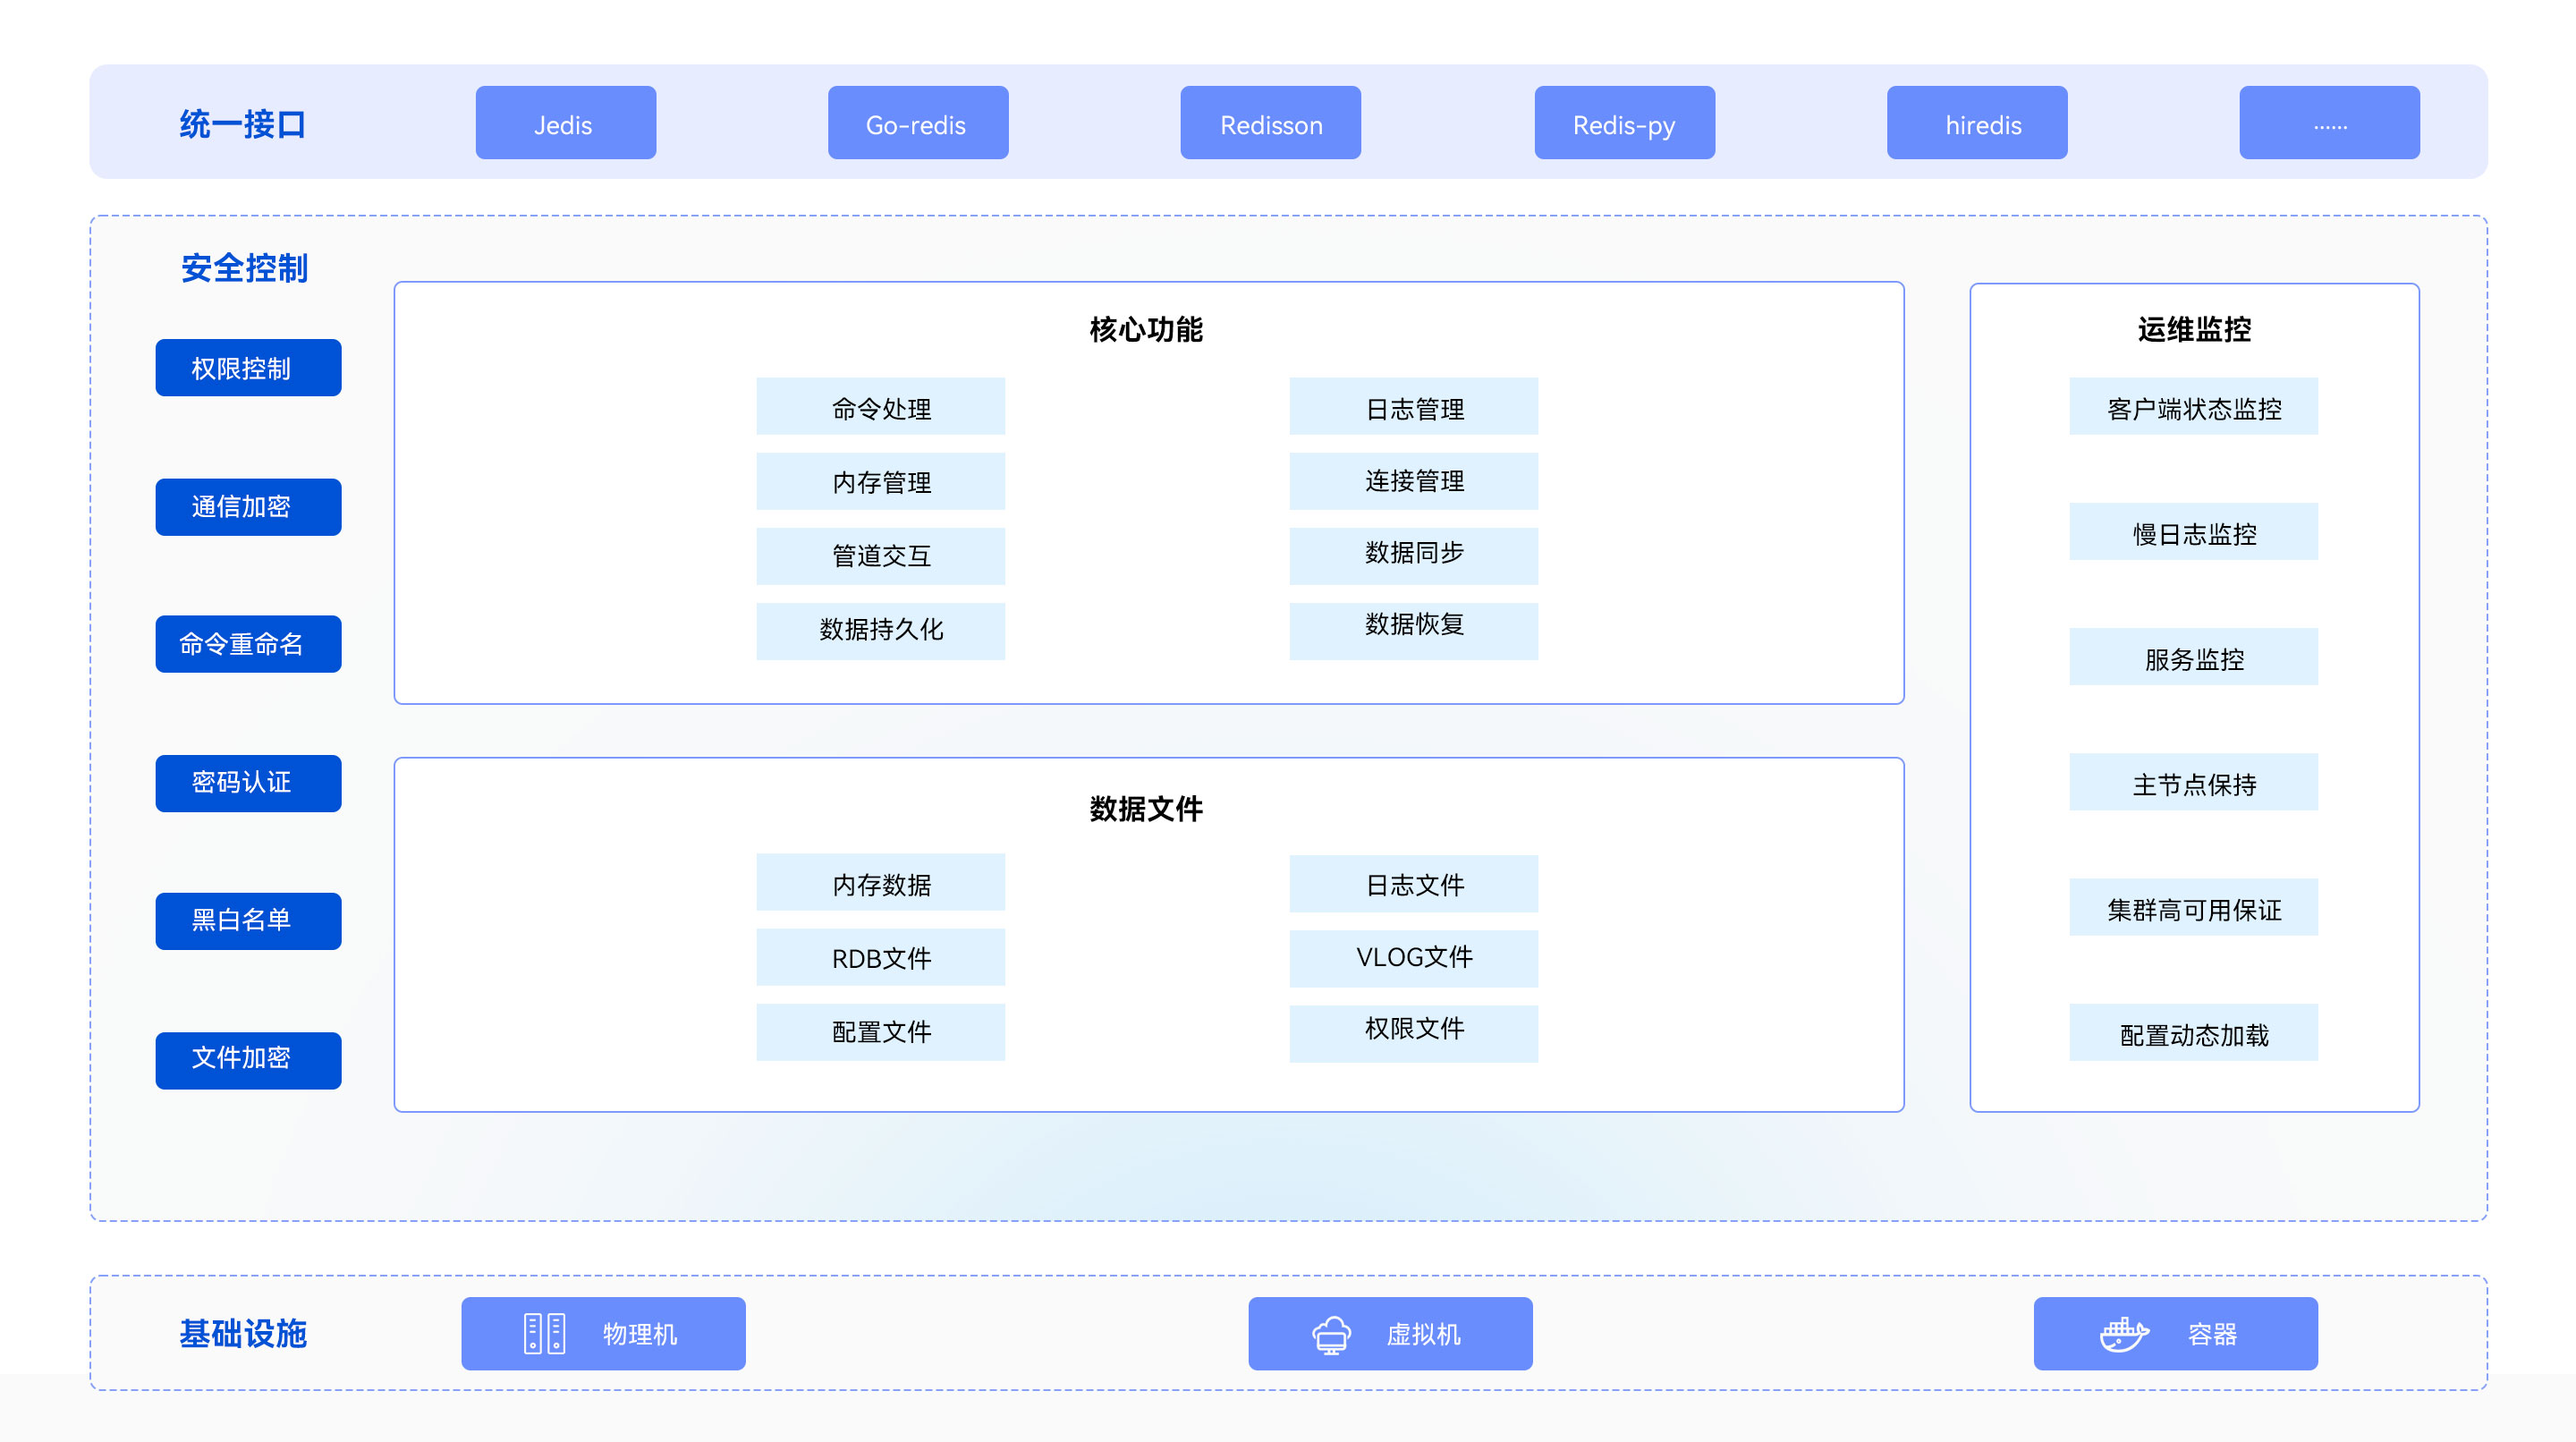Click the cloud icon beside 虚拟机
This screenshot has width=2576, height=1442.
(1331, 1334)
